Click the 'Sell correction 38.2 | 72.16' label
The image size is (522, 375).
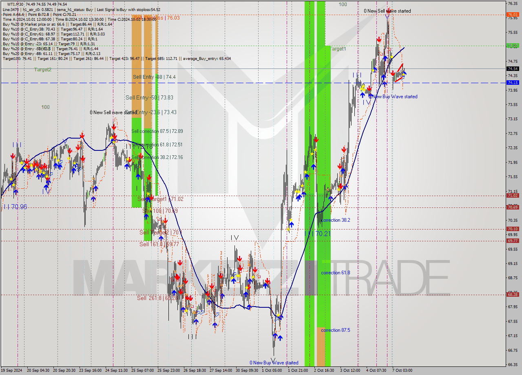click(x=157, y=157)
